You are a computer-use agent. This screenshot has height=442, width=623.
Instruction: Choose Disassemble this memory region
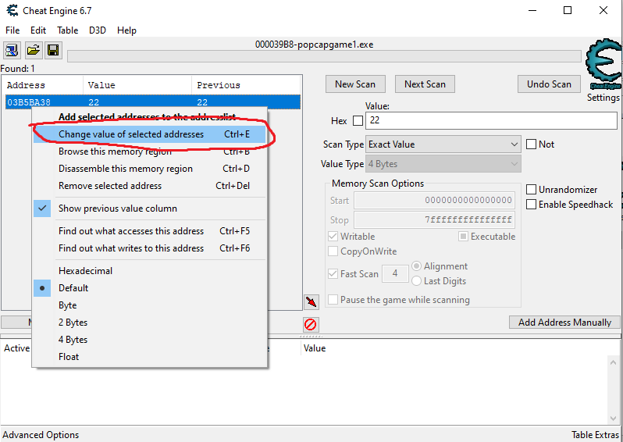pyautogui.click(x=149, y=169)
